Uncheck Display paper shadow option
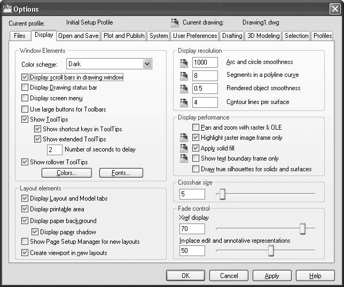The width and height of the screenshot is (344, 287). tap(35, 232)
